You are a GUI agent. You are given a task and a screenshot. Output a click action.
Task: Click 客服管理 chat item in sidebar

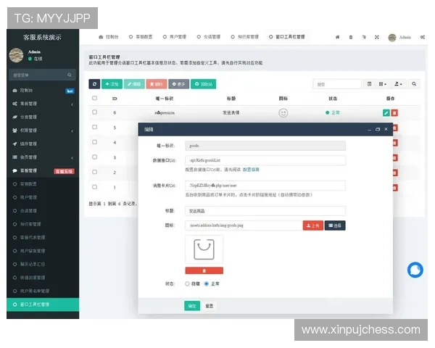pyautogui.click(x=41, y=170)
